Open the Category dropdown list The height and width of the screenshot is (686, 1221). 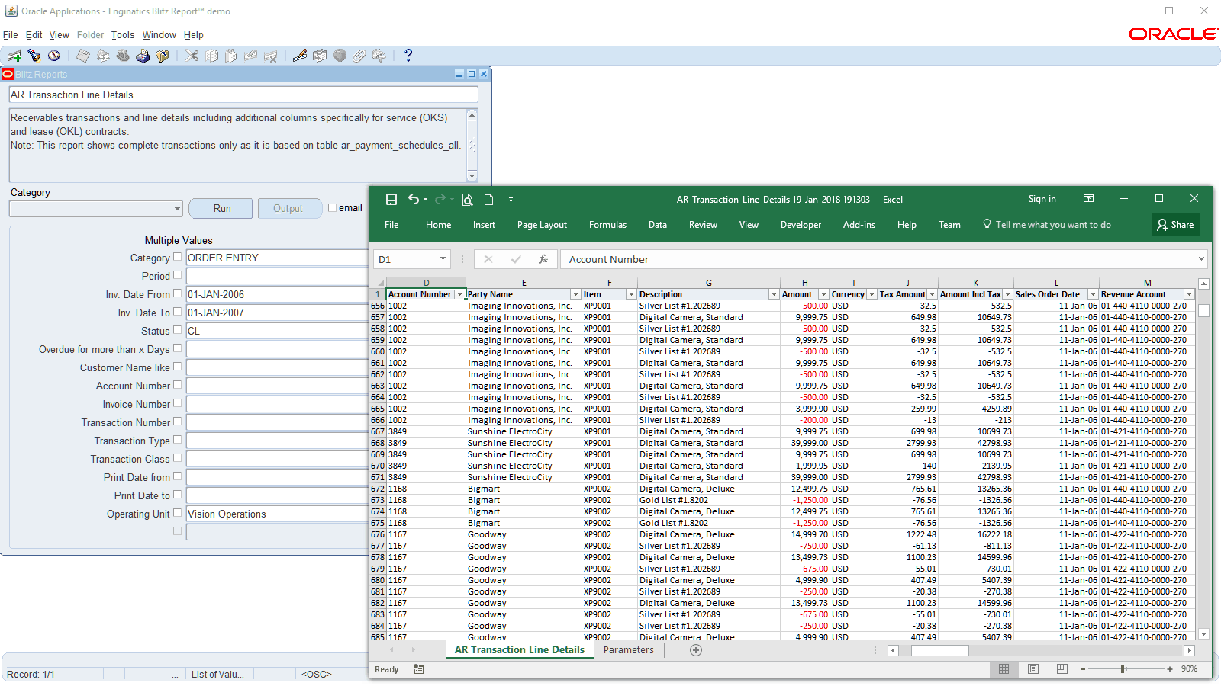click(177, 209)
